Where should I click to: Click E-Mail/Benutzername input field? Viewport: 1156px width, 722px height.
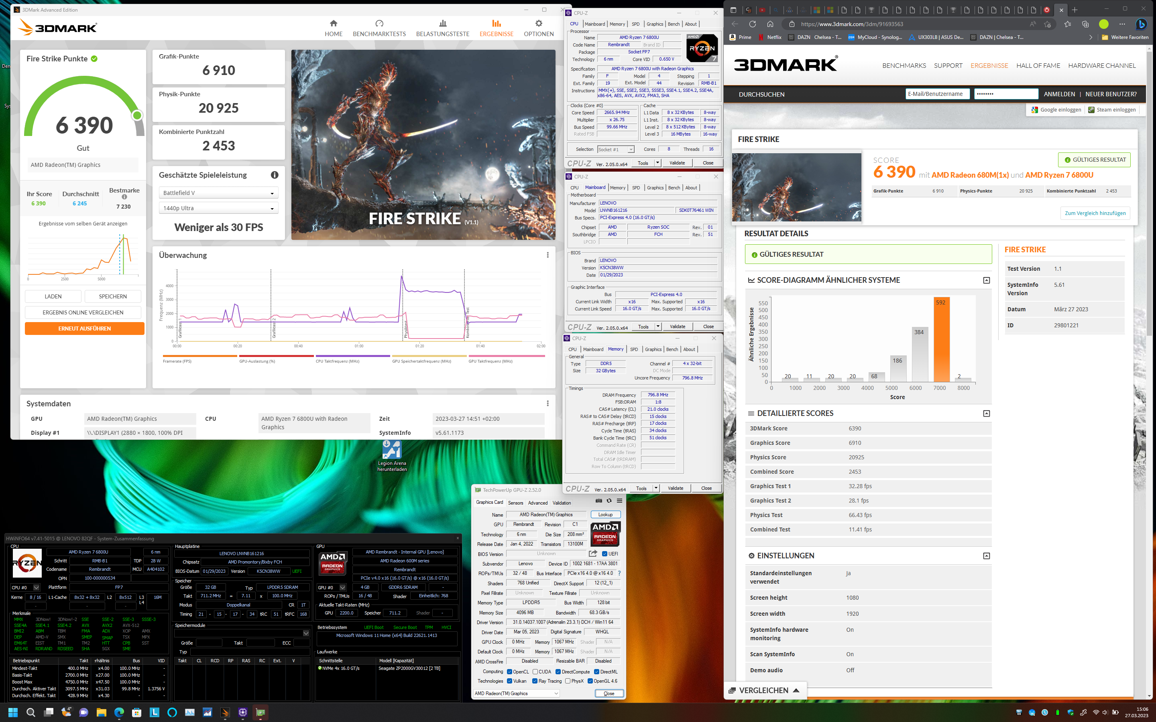(937, 94)
